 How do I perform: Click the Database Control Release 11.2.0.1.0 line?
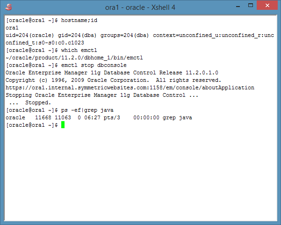click(x=112, y=73)
